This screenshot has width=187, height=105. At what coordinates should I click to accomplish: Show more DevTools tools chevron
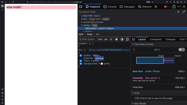[x=156, y=7]
